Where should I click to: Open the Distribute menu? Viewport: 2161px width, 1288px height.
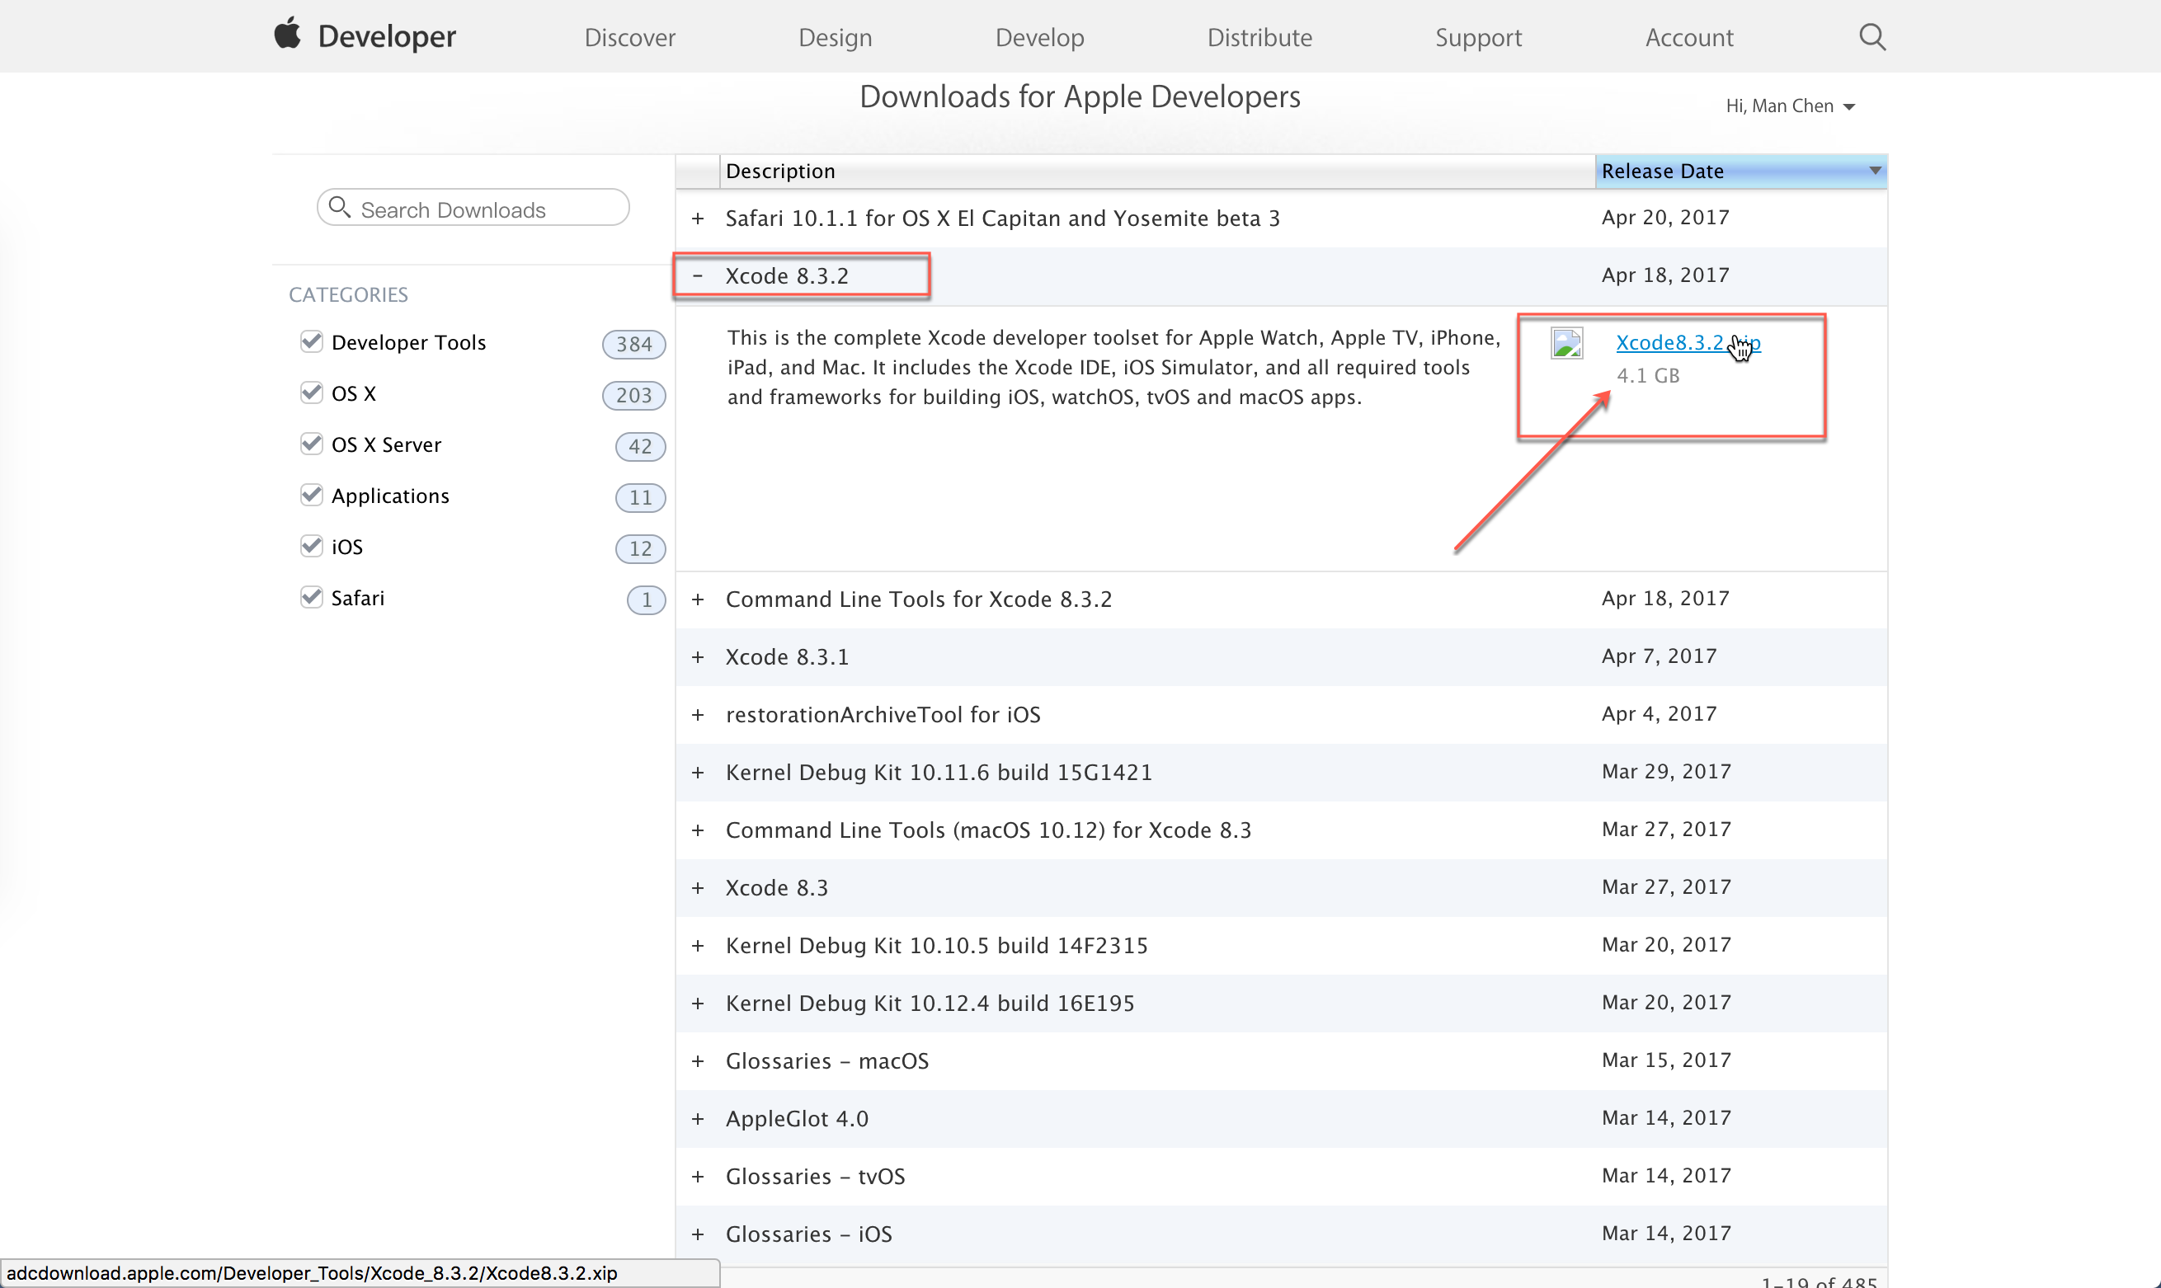coord(1259,37)
